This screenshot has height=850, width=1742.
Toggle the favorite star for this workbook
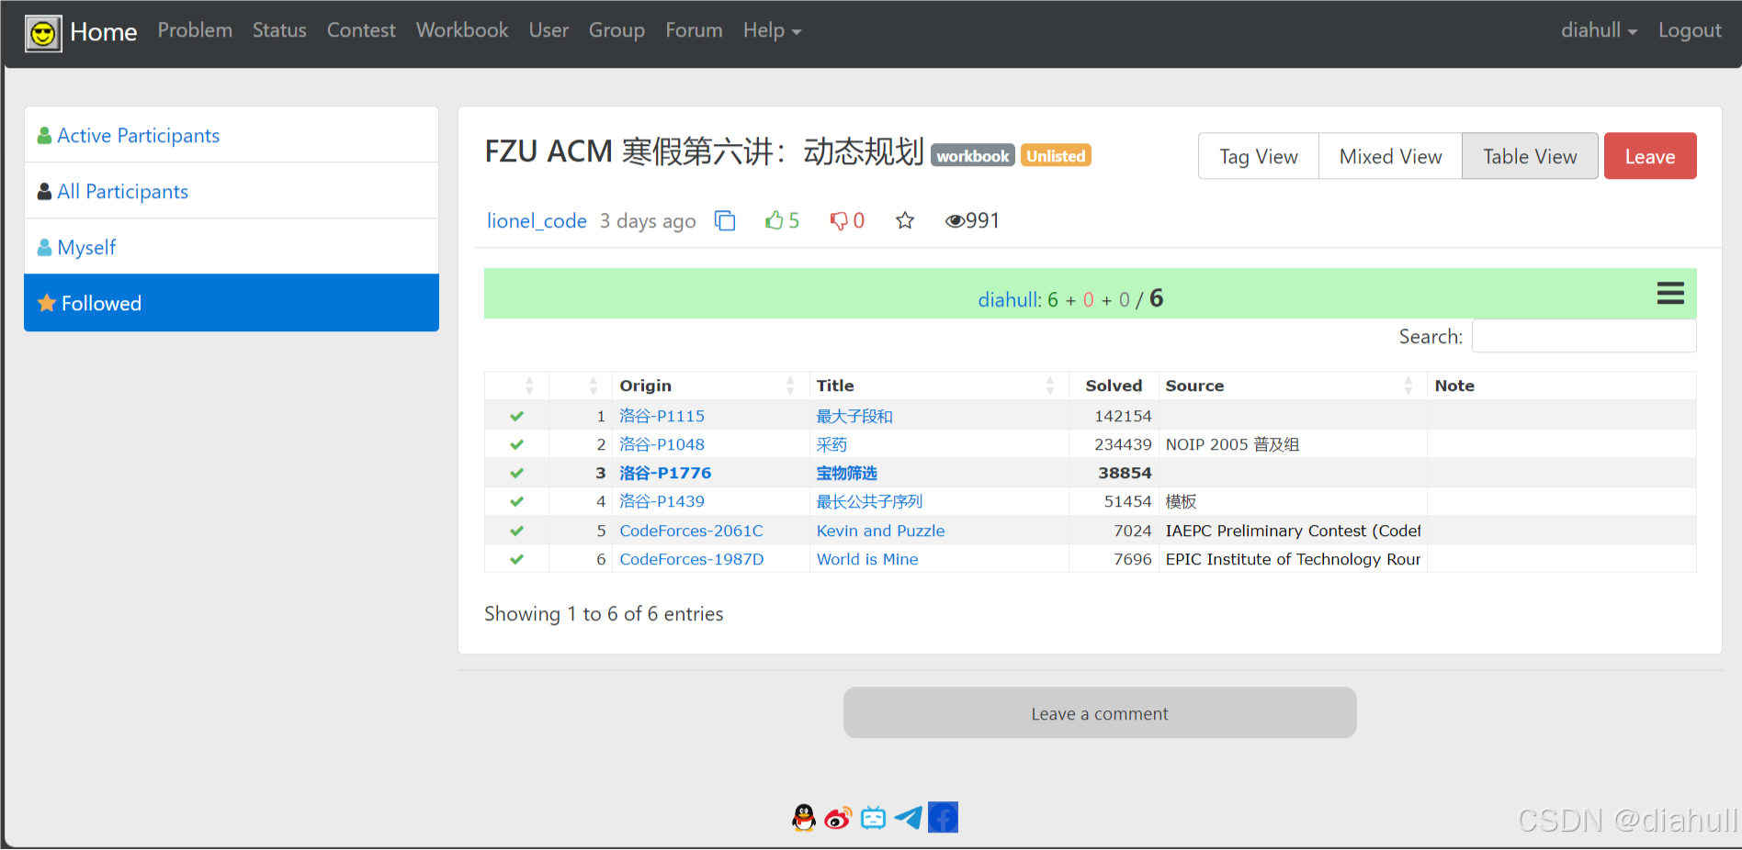pos(905,220)
